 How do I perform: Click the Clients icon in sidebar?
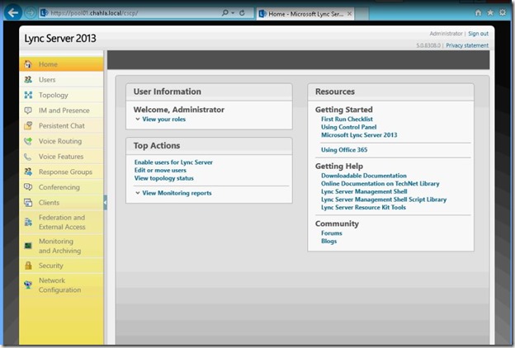[28, 203]
